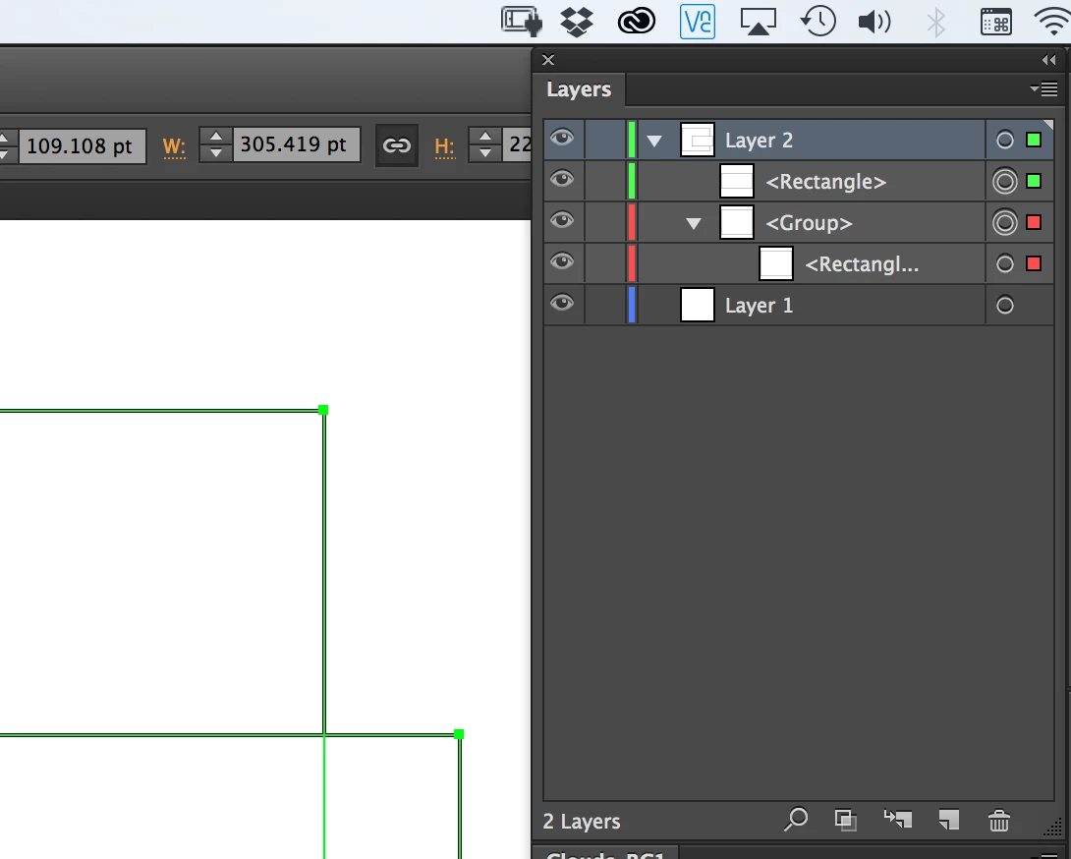
Task: Select the Layer 1 row
Action: tap(799, 305)
